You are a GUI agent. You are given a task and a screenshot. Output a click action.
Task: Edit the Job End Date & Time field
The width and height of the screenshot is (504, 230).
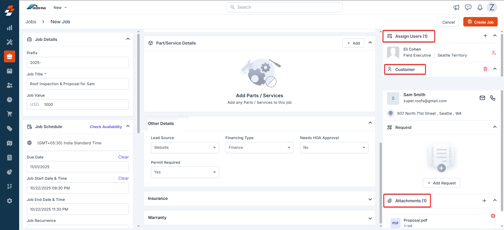pos(78,209)
